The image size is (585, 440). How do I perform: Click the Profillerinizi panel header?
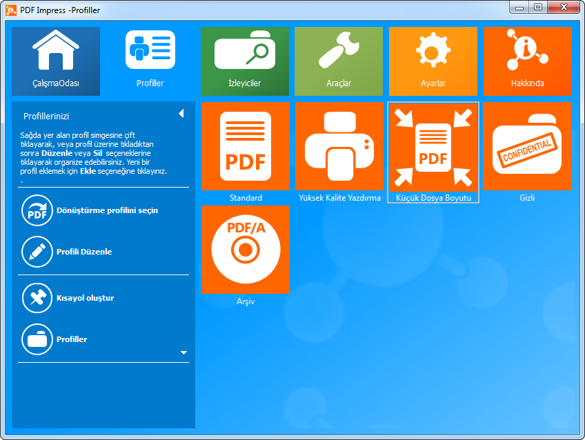click(46, 117)
